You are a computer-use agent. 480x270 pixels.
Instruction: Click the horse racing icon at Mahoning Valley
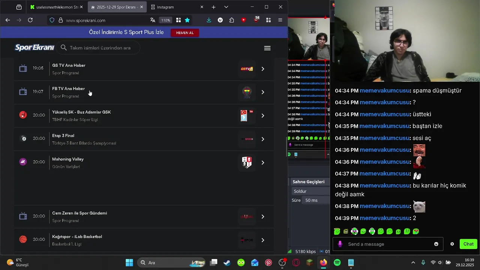(x=23, y=162)
